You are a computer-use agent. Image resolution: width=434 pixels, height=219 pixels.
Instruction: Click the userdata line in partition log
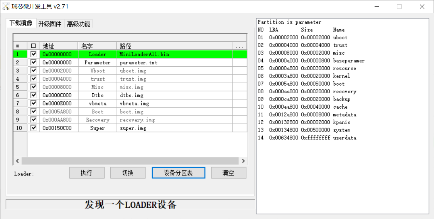point(307,137)
